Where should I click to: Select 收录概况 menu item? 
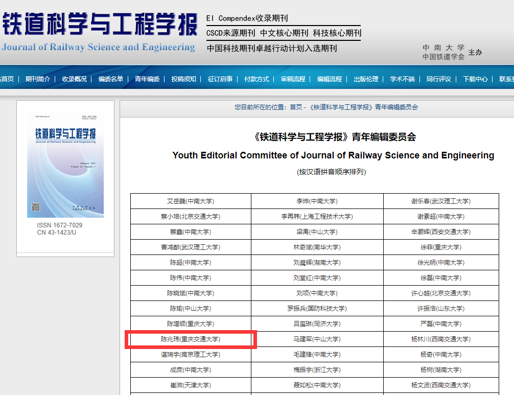pyautogui.click(x=74, y=79)
